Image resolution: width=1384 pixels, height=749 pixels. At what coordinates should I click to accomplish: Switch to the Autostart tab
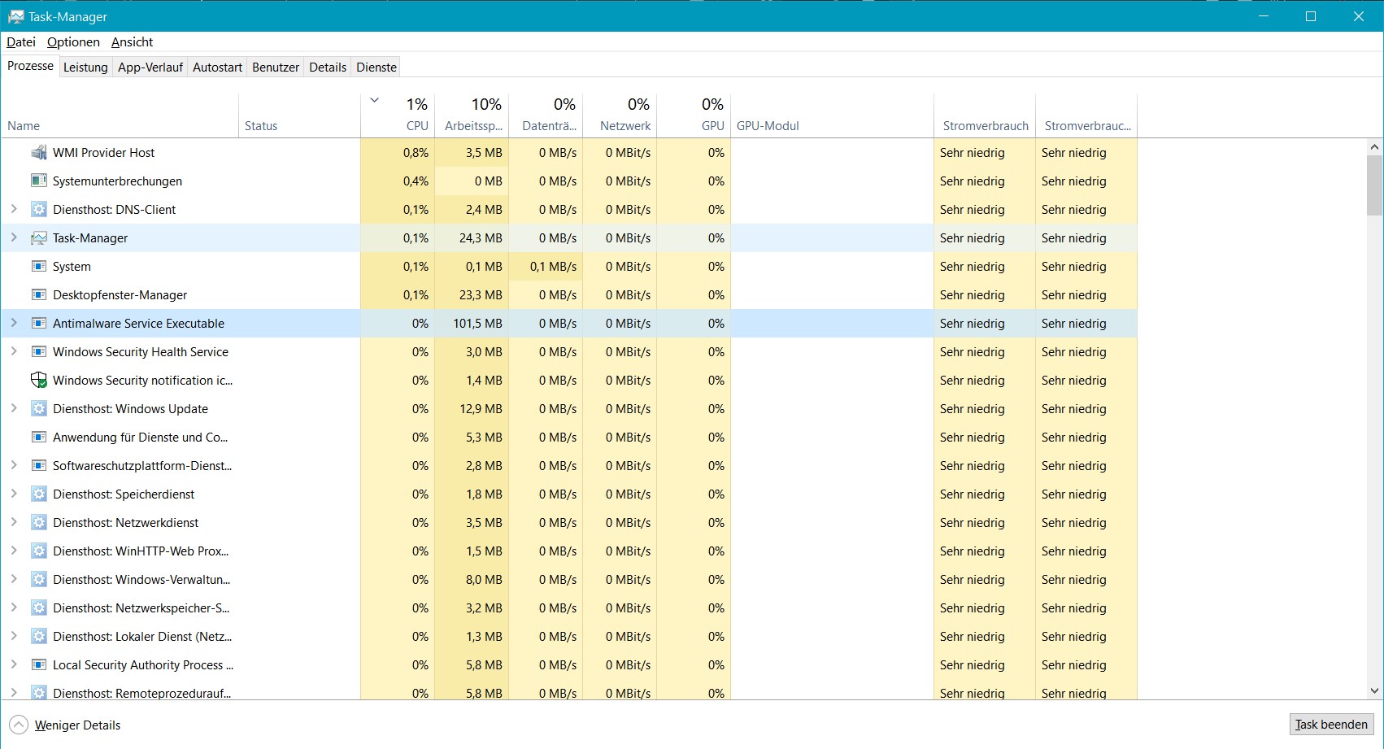click(217, 67)
